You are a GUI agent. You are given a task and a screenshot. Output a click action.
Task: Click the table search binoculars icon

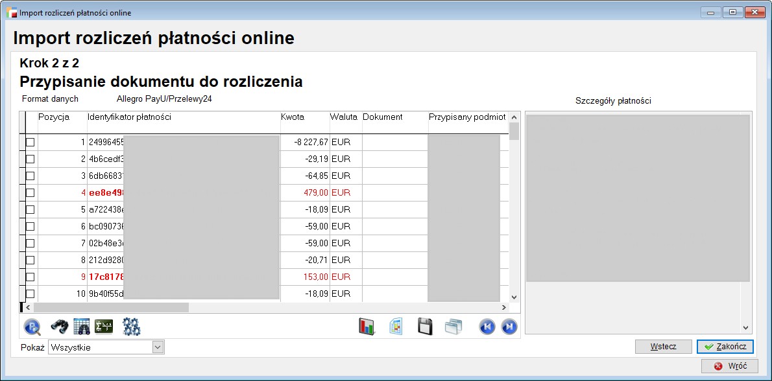click(x=81, y=327)
